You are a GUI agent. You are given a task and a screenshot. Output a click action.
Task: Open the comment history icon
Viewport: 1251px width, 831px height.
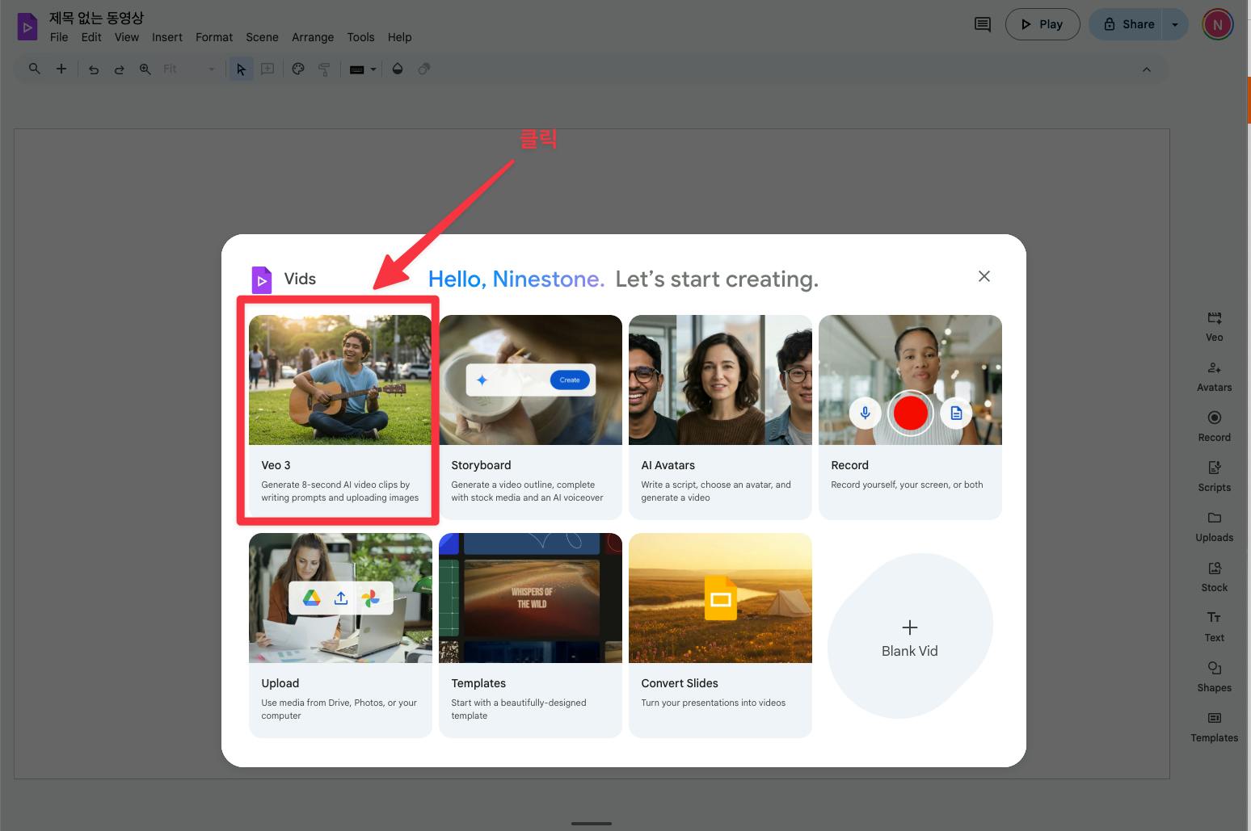(983, 24)
